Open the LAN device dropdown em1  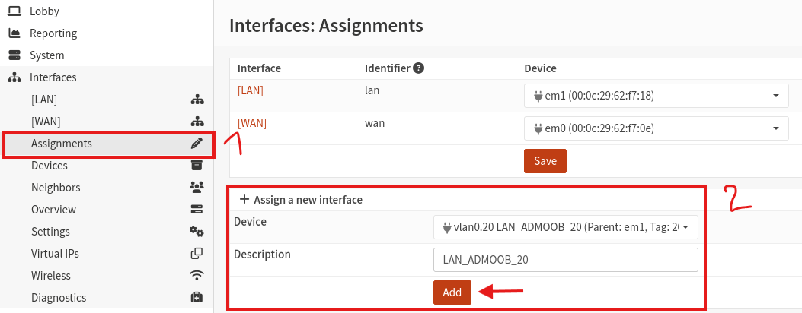(x=657, y=95)
